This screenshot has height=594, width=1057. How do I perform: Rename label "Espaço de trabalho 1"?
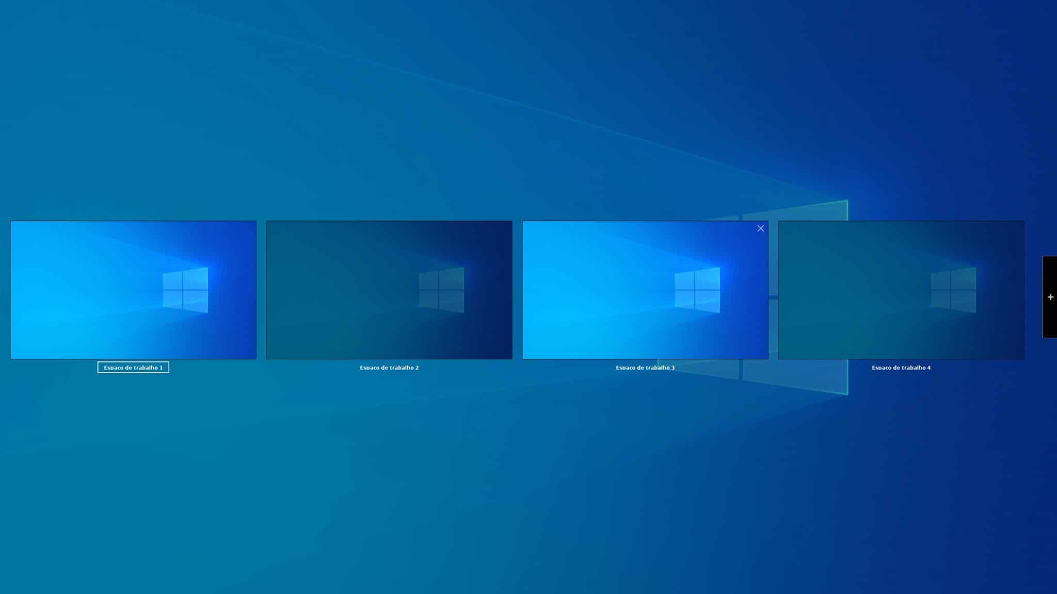(x=133, y=367)
